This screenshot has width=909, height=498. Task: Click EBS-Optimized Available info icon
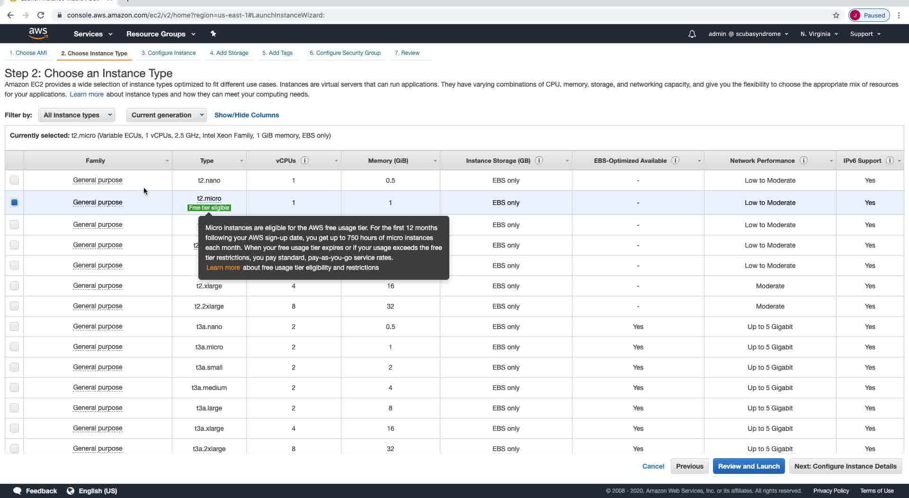[676, 160]
